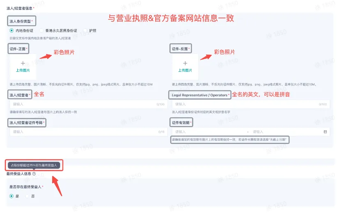Click the 无截止日期 validity hint text
342x215 pixels.
point(229,140)
